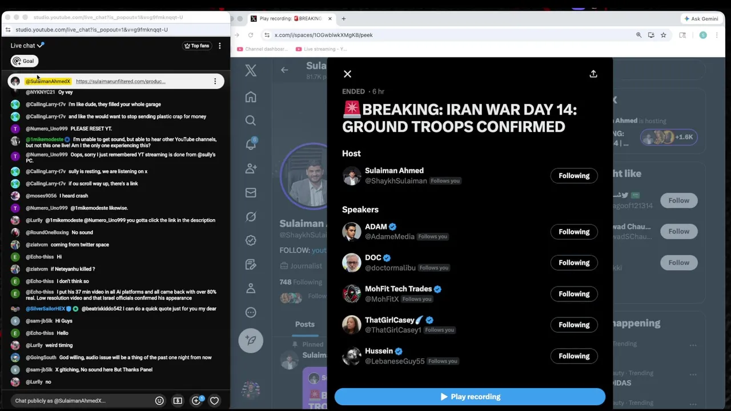731x411 pixels.
Task: Click zoom magnifier icon in address bar
Action: coord(638,35)
